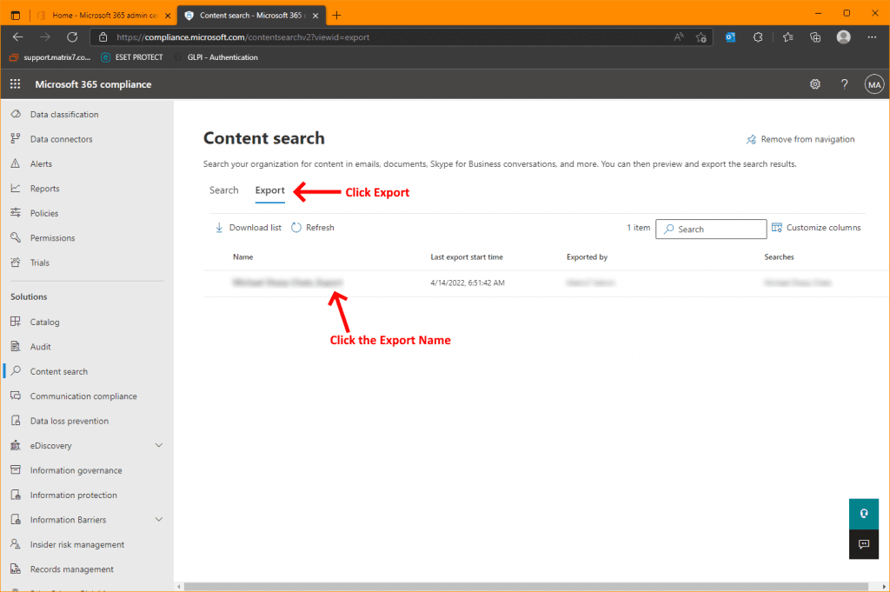Open Insider risk management in sidebar
Screen dimensions: 890x592
point(77,544)
